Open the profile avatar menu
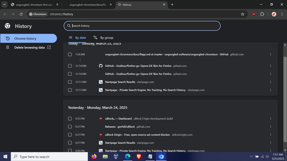The height and width of the screenshot is (161, 287). click(x=274, y=14)
